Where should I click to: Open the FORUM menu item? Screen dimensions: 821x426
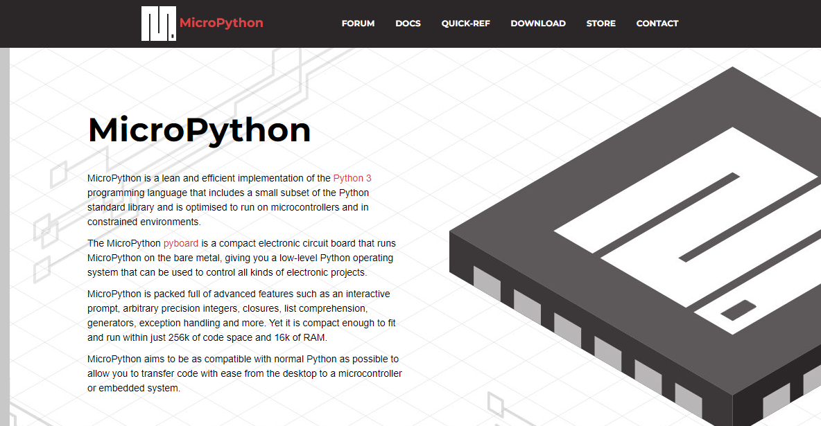[x=358, y=24]
